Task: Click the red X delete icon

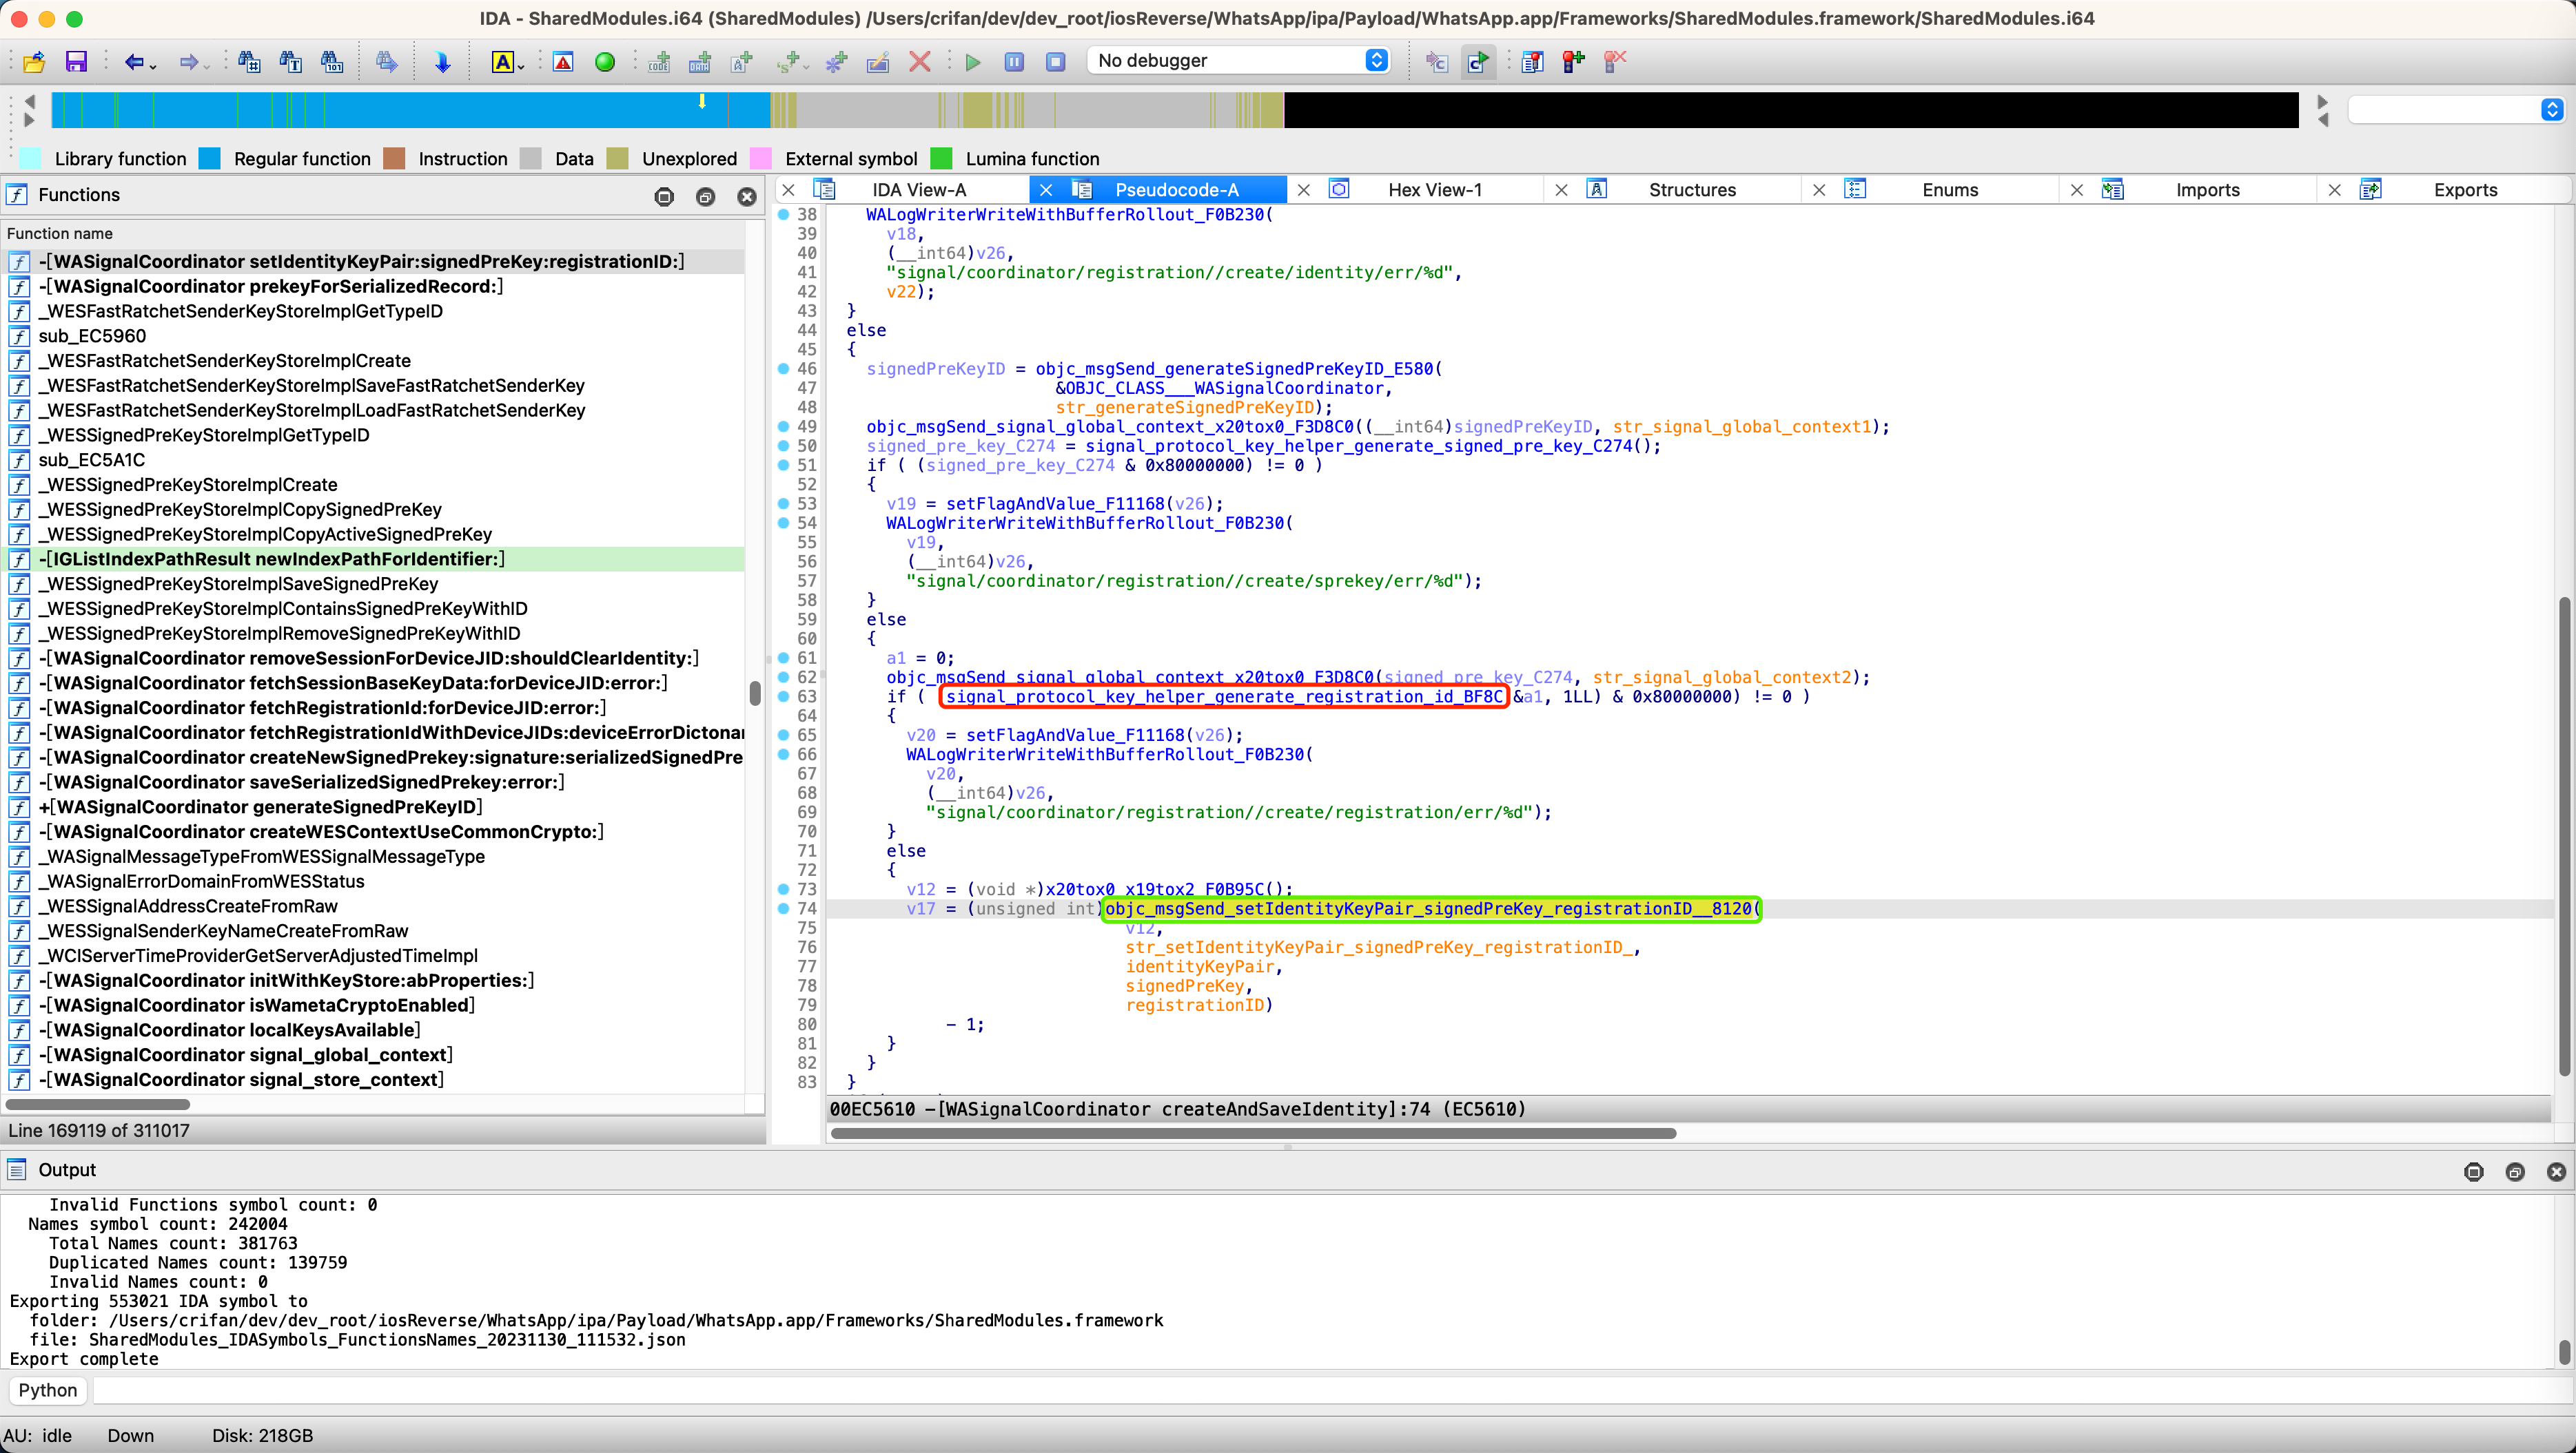Action: [920, 62]
